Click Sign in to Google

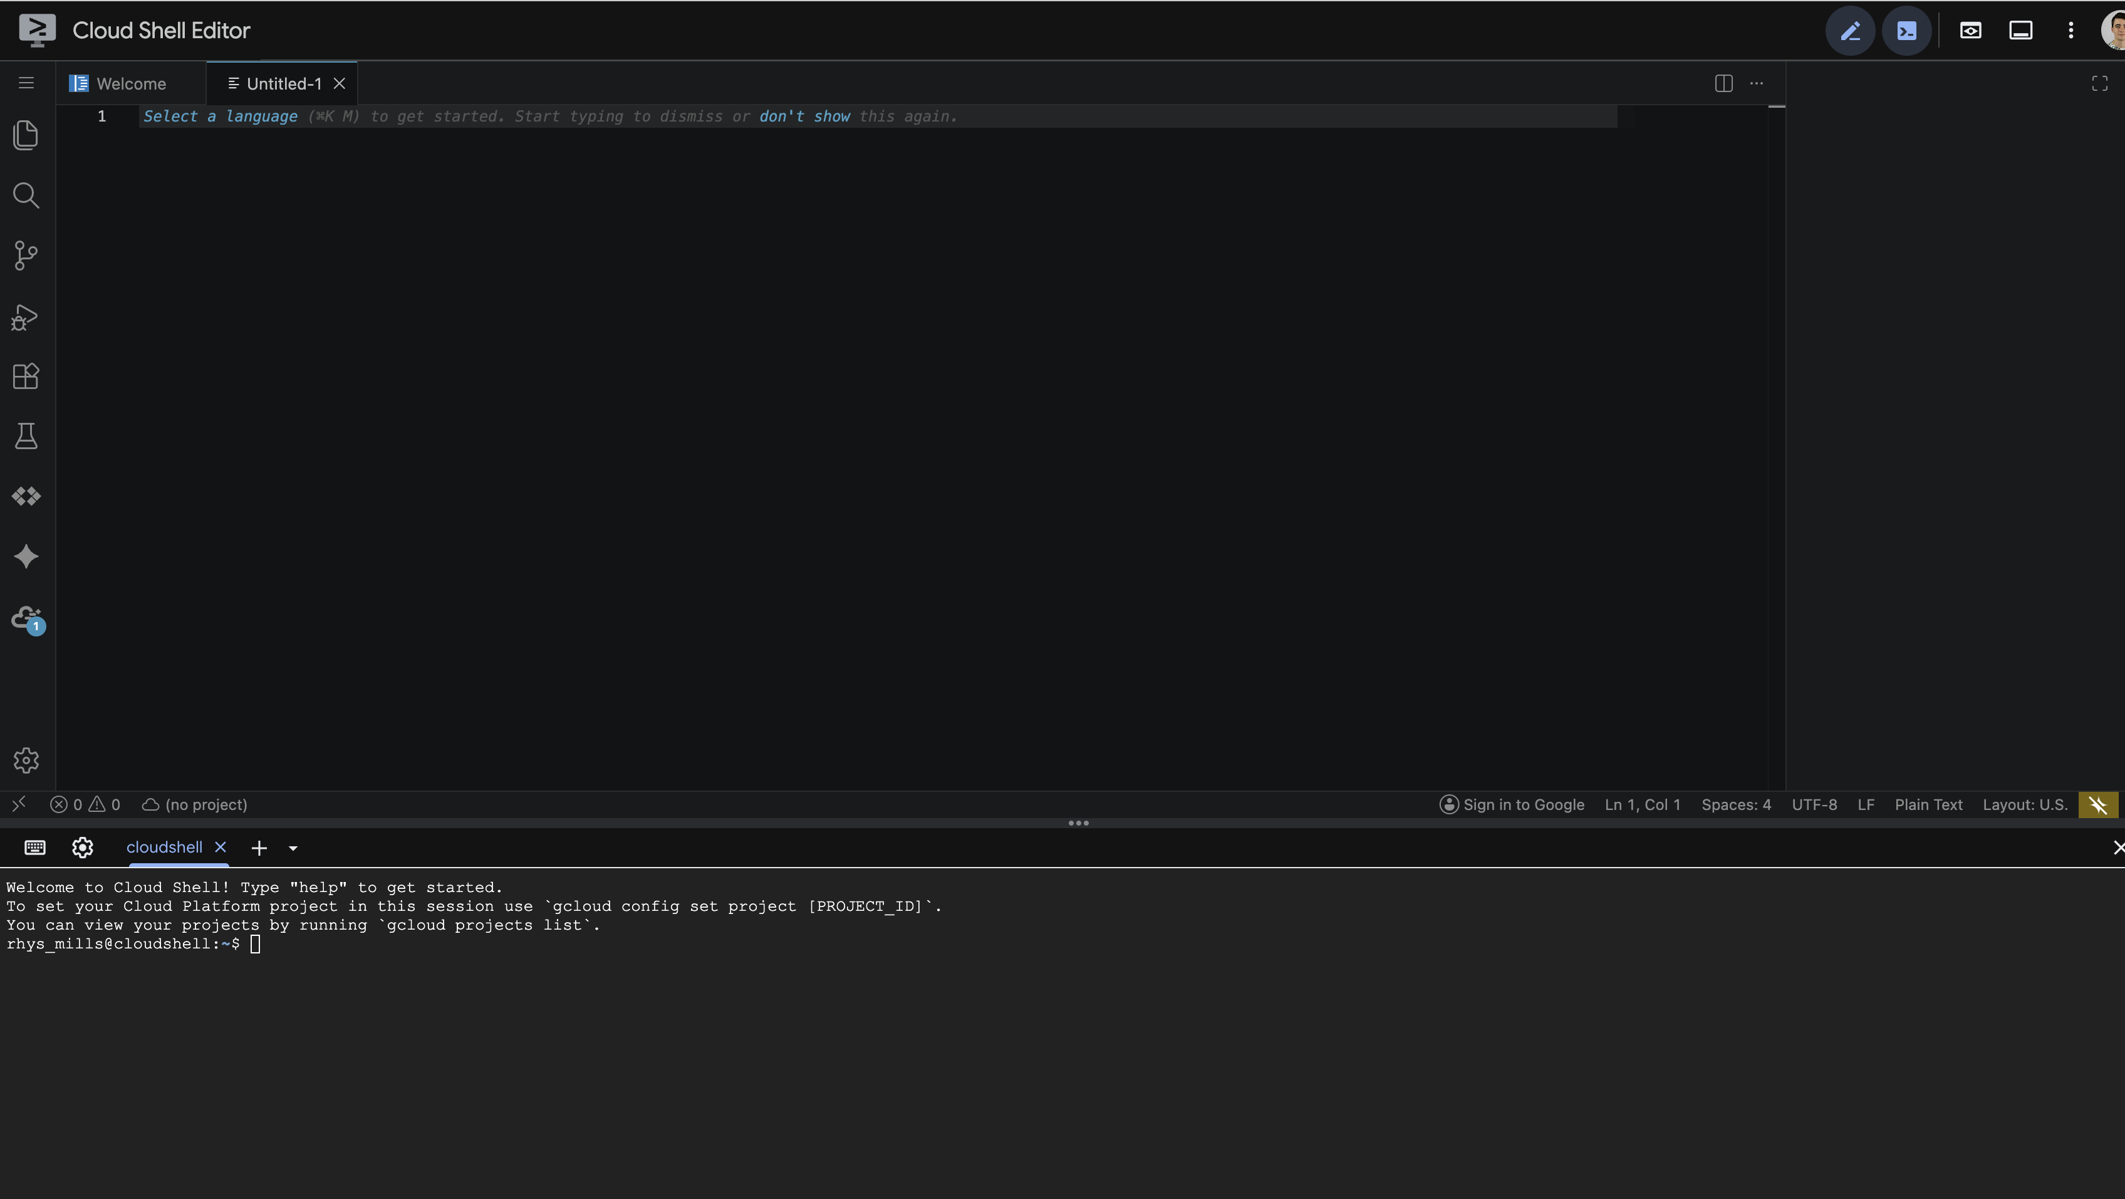coord(1511,805)
